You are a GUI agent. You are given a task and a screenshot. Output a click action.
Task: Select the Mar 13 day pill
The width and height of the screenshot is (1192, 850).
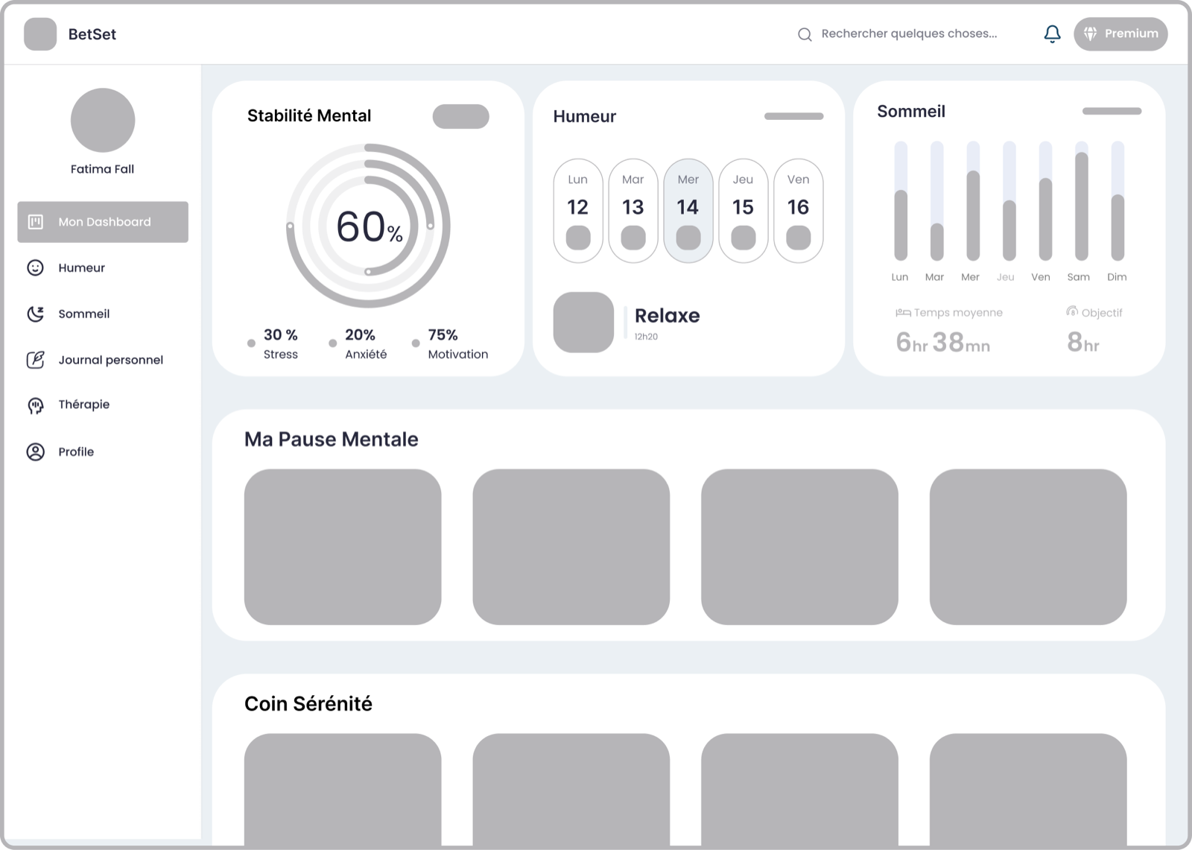point(633,211)
